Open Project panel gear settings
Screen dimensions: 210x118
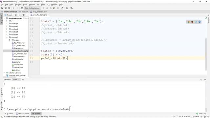tap(24, 15)
